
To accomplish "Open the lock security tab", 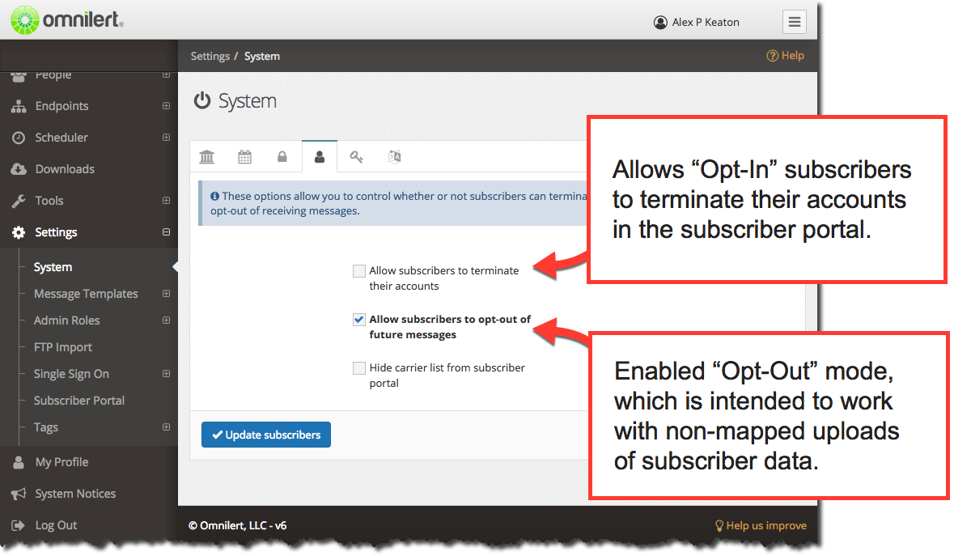I will (x=282, y=157).
